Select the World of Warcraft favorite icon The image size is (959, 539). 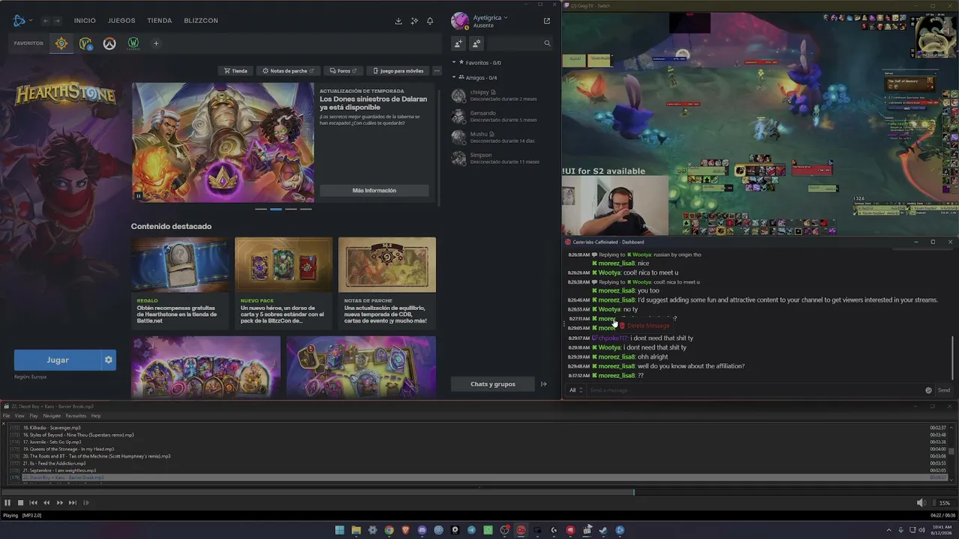click(85, 43)
